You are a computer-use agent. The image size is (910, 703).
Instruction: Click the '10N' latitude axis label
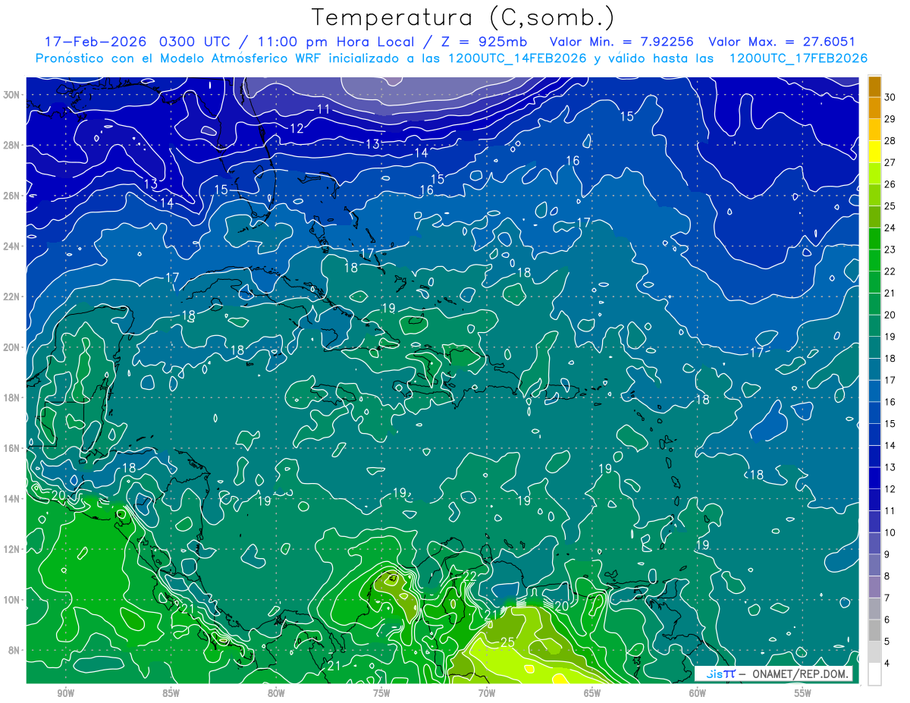pos(12,600)
